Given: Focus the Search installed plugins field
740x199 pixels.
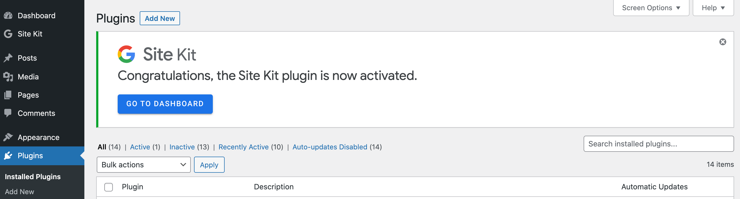Looking at the screenshot, I should point(658,144).
